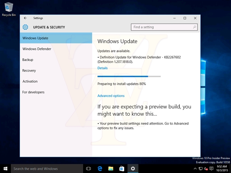Click the search magnifier in Find a setting
The image size is (231, 173).
[x=195, y=27]
